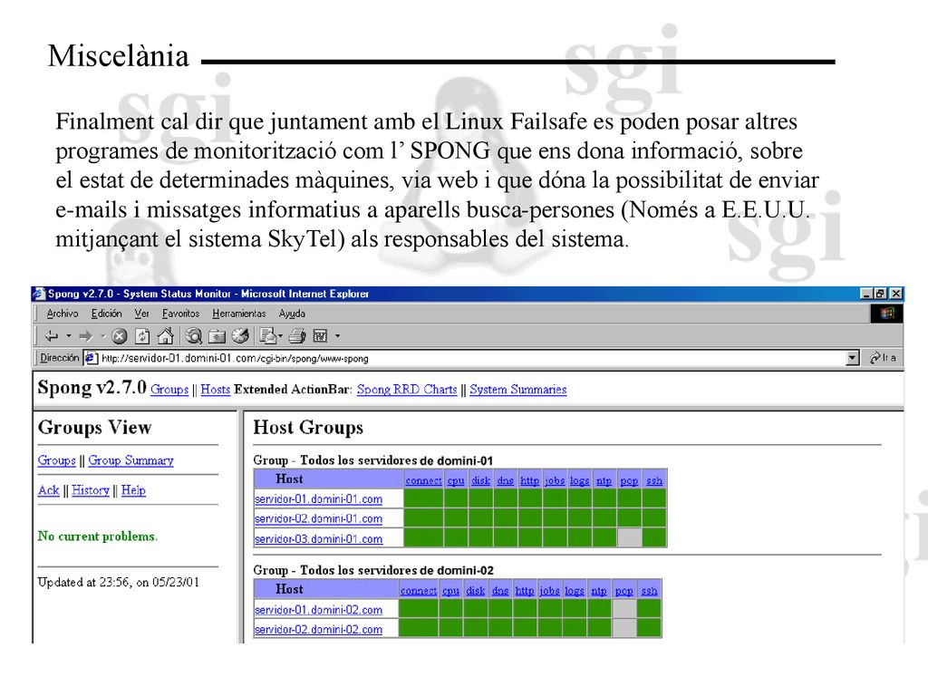
Task: Stop page loading with the Stop icon
Action: [120, 336]
